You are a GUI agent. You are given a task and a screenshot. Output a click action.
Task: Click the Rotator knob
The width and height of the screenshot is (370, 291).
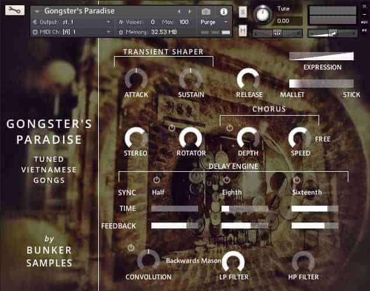[x=191, y=138]
